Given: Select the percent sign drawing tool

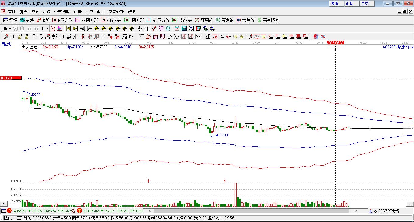Looking at the screenshot, I should [222, 36].
